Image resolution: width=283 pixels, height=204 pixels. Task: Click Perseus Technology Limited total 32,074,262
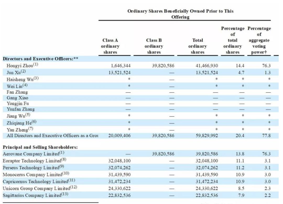(x=207, y=168)
